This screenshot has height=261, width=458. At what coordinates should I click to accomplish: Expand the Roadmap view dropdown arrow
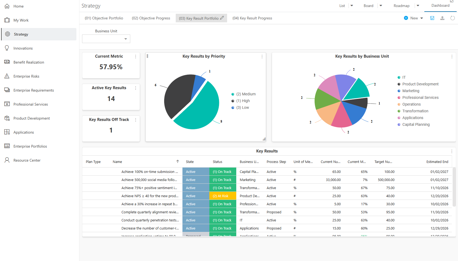click(x=418, y=6)
